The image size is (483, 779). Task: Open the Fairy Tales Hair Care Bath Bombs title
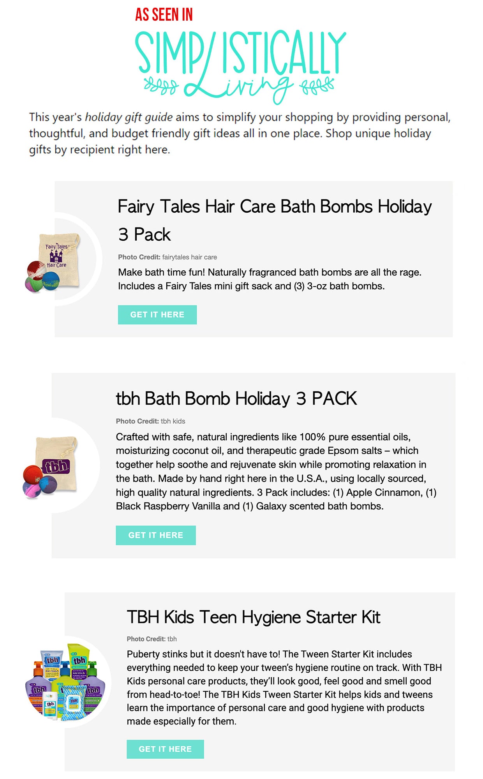point(275,220)
